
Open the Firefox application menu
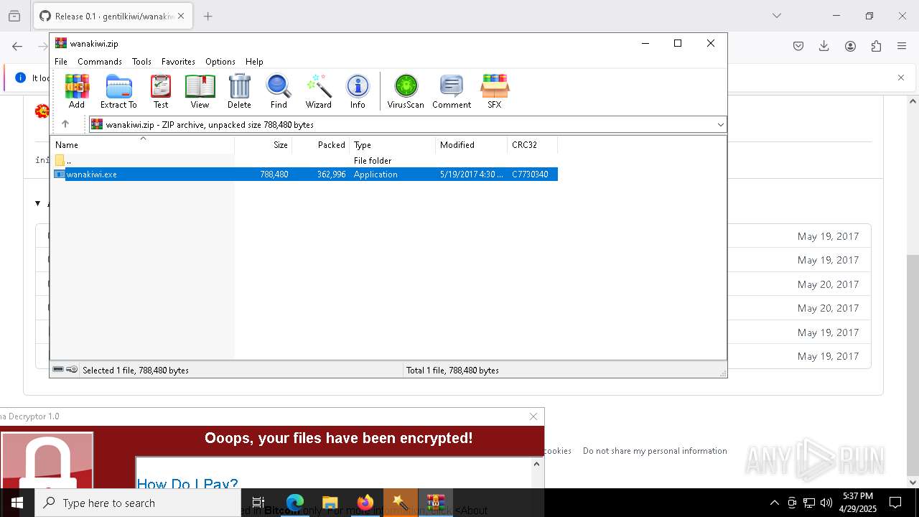tap(902, 46)
